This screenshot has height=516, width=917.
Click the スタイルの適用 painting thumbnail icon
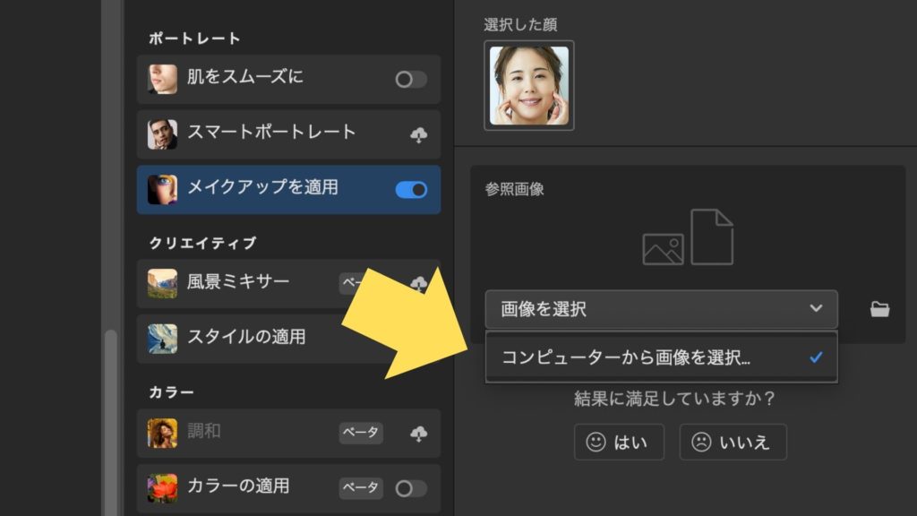pos(162,339)
